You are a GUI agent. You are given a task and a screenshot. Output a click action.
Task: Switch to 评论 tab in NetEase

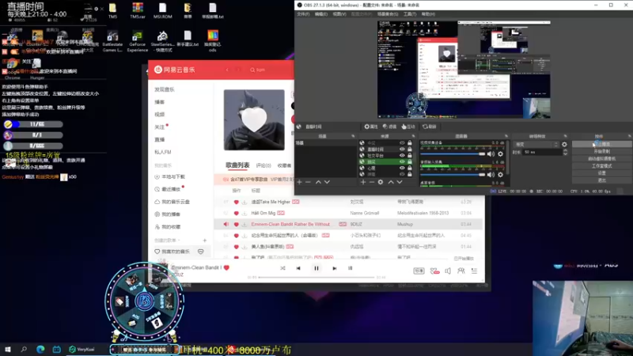[x=263, y=165]
